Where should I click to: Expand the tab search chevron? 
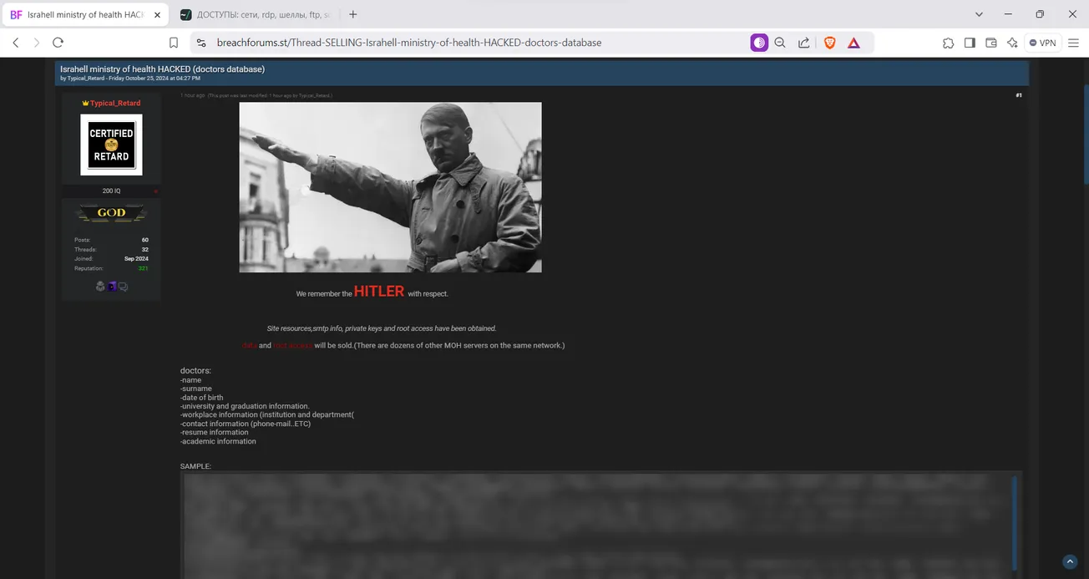tap(979, 14)
